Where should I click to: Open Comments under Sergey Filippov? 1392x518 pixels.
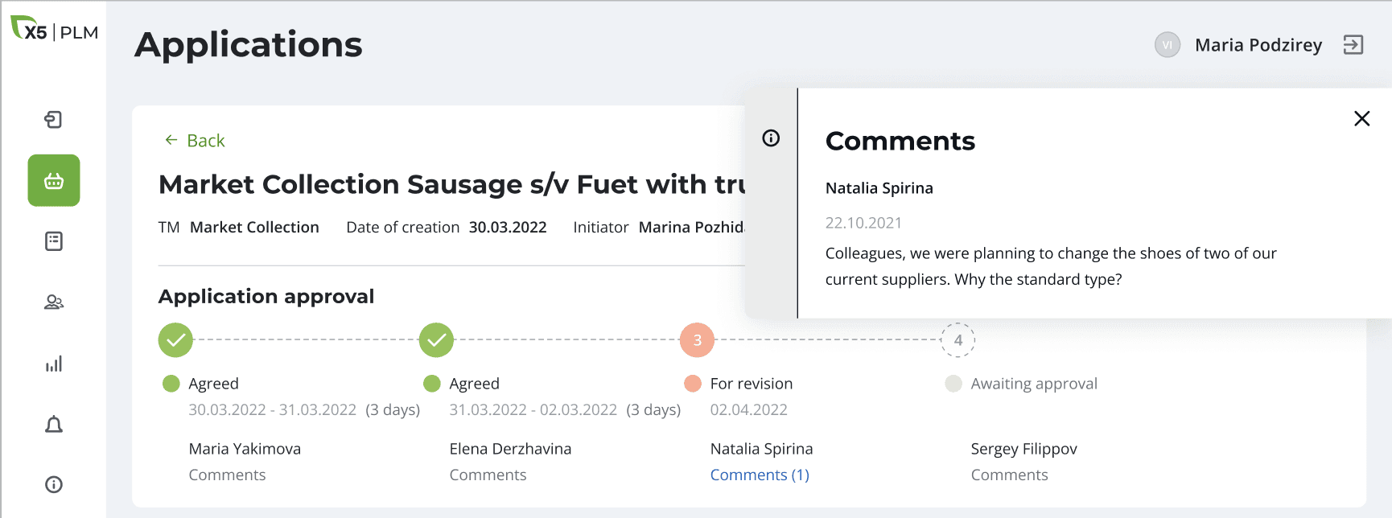(1009, 475)
